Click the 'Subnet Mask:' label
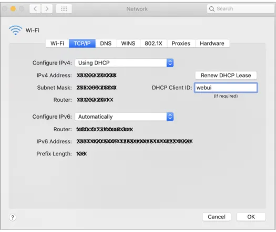Viewport: 276px width, 232px height. [54, 88]
